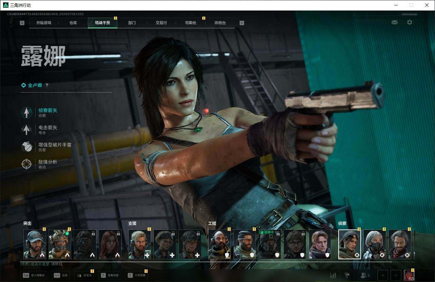
Task: Open the 改枪台 tab
Action: click(x=220, y=23)
